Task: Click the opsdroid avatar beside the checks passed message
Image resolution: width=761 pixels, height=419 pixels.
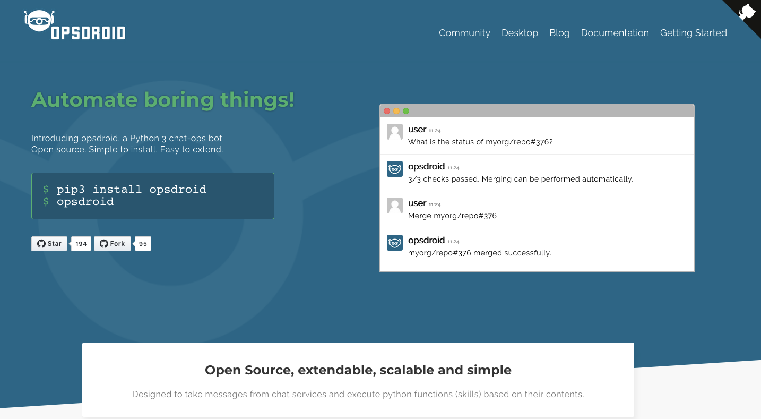Action: (x=395, y=169)
